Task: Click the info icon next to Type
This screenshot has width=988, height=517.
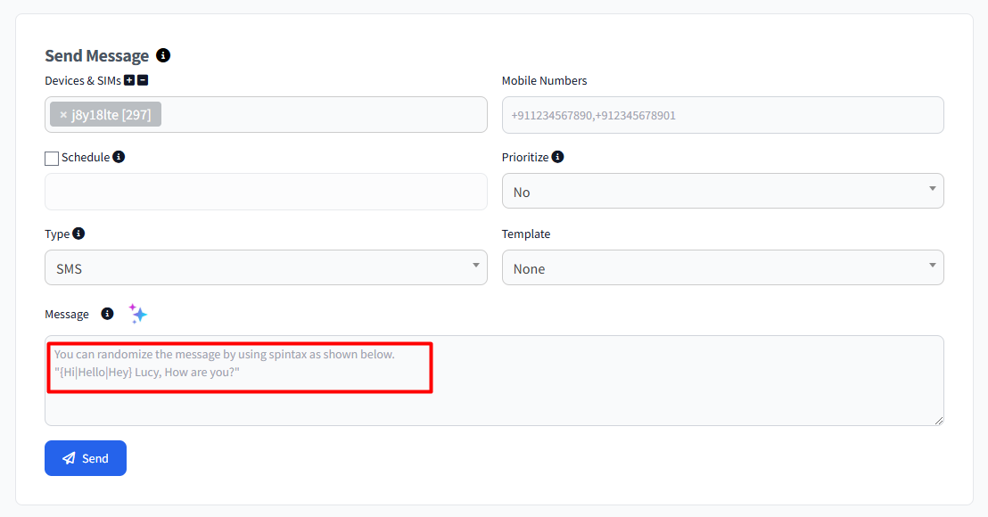Action: click(x=78, y=234)
